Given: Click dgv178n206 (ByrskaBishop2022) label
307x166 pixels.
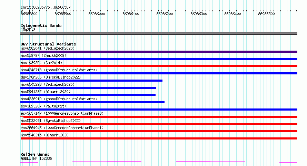Looking at the screenshot, I should click(x=51, y=77).
